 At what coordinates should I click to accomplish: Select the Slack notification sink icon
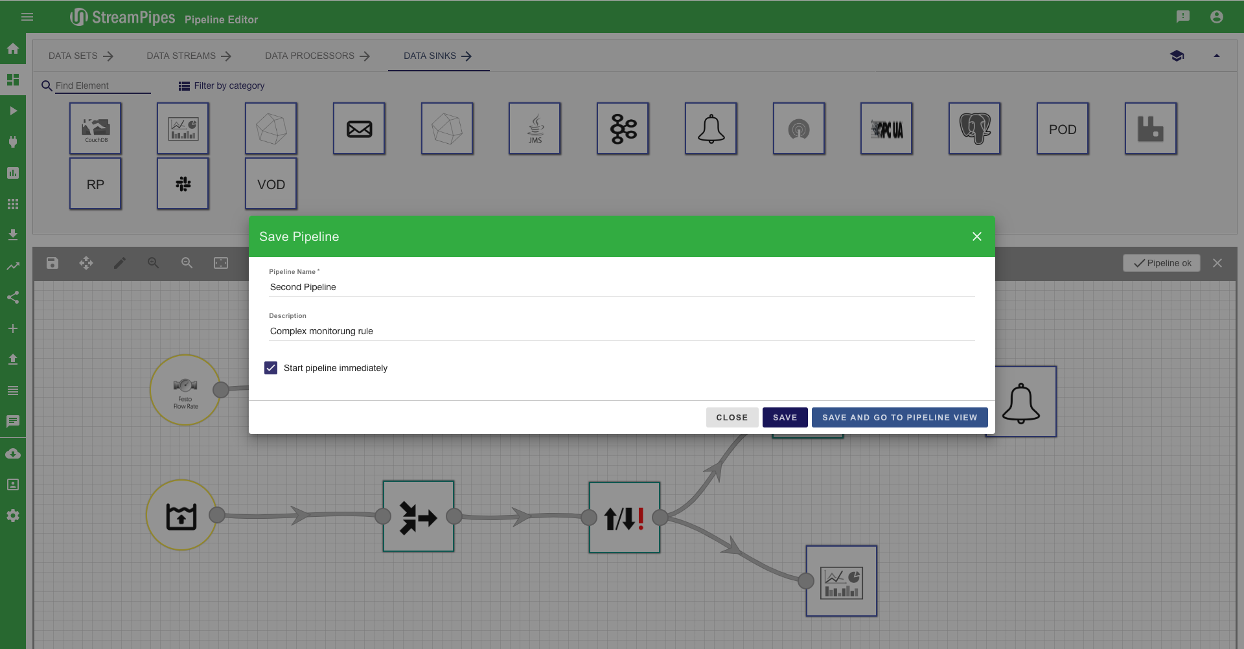point(183,184)
